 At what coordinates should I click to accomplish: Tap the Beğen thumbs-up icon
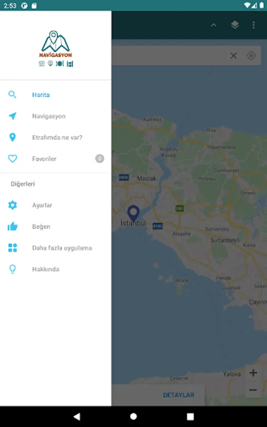click(12, 226)
